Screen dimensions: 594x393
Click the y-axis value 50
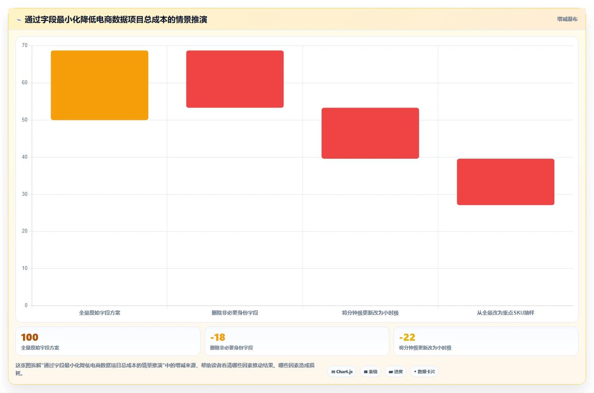[x=25, y=120]
